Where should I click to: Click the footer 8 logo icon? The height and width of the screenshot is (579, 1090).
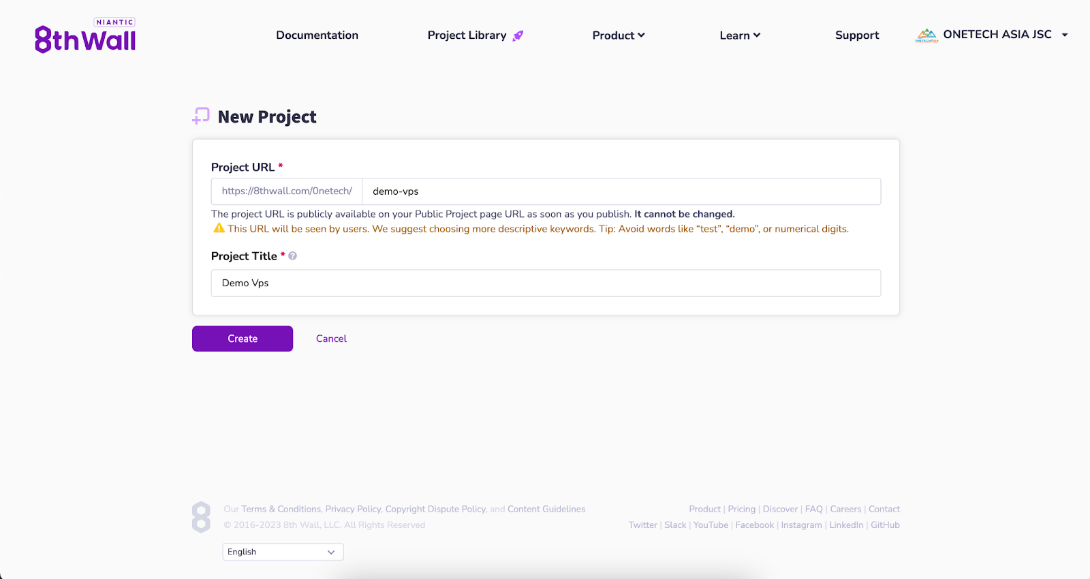pyautogui.click(x=201, y=517)
